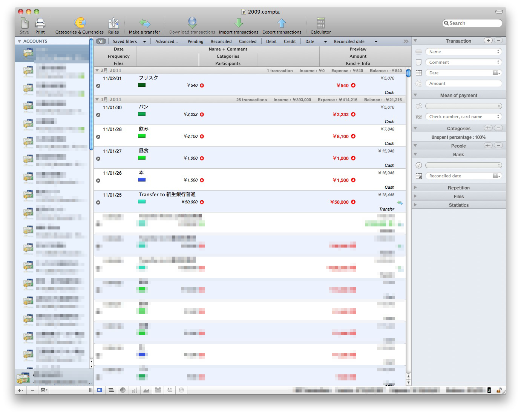The height and width of the screenshot is (417, 521).
Task: Click Make a transfer icon
Action: coord(144,23)
